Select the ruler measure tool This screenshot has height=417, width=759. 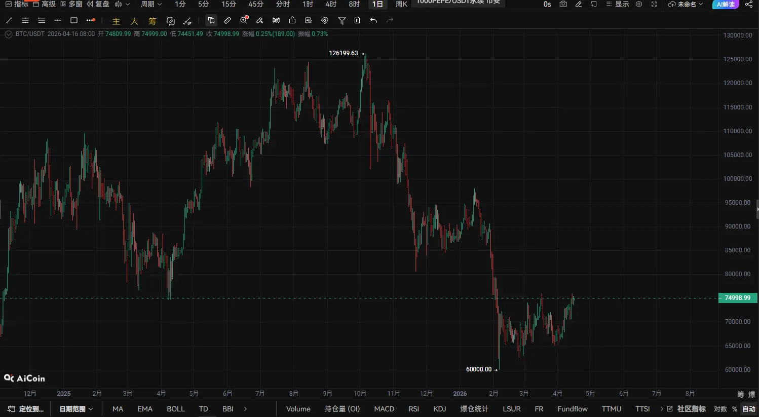click(227, 21)
